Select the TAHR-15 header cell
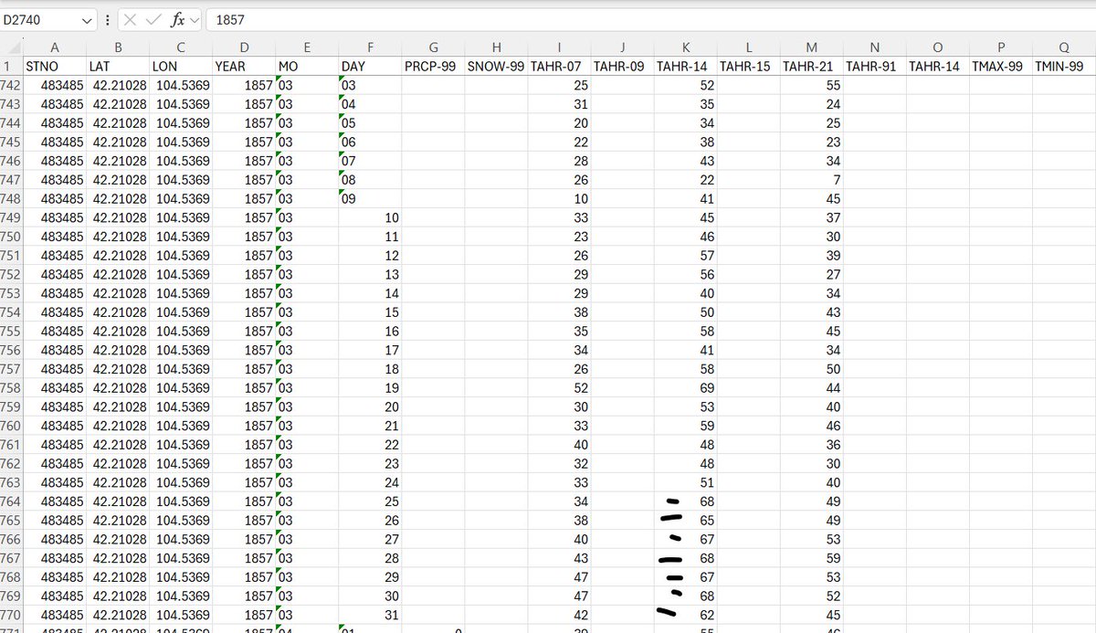 [x=749, y=67]
